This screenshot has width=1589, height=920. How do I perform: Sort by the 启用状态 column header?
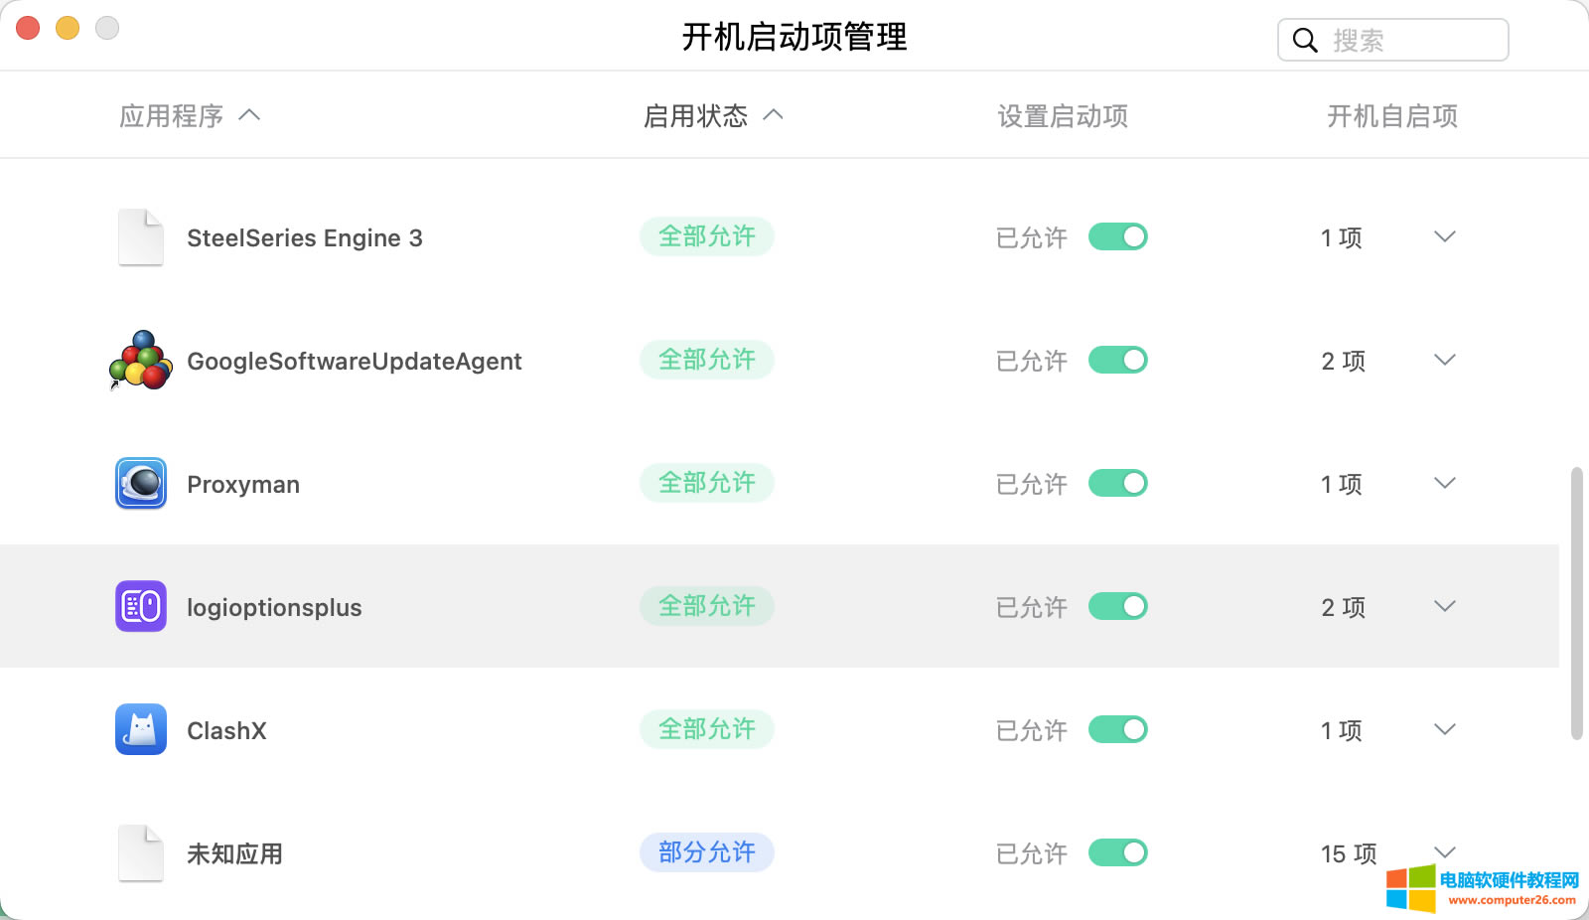point(696,116)
